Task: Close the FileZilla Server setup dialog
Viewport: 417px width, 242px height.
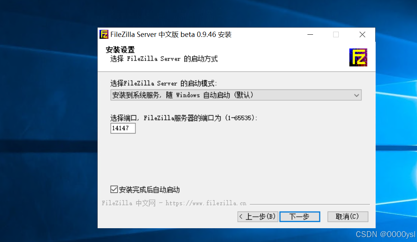Action: [x=362, y=35]
